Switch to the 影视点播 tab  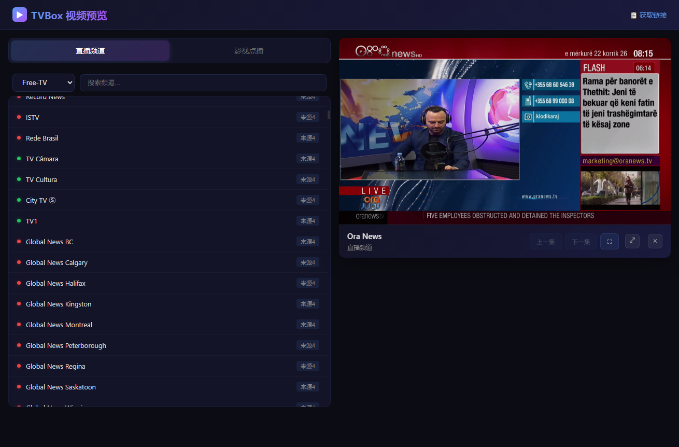(x=249, y=51)
